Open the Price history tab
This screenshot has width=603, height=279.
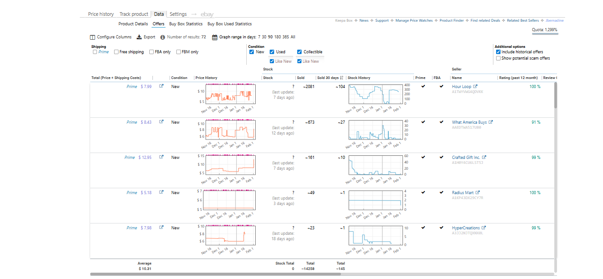coord(101,14)
